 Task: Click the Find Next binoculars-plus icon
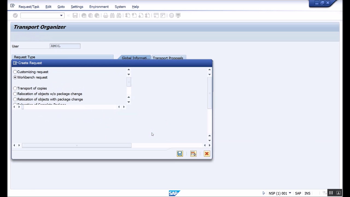click(x=119, y=16)
